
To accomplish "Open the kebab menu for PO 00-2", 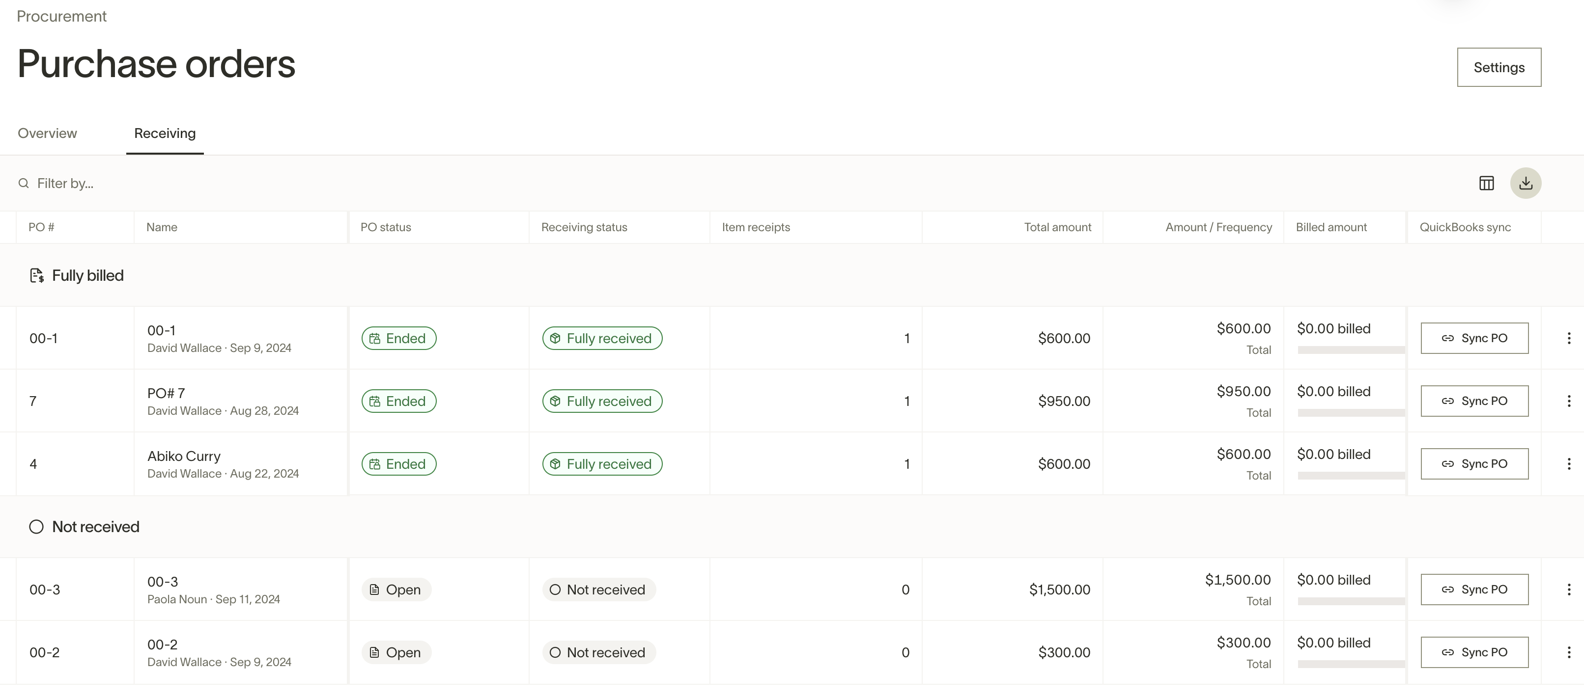I will click(x=1569, y=652).
